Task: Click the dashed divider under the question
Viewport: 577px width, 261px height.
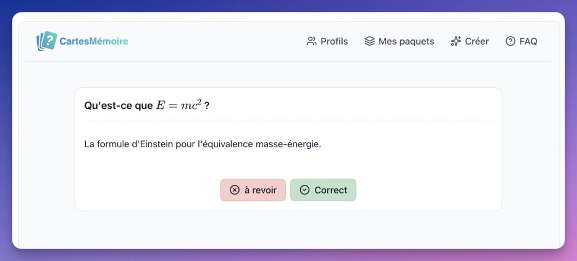Action: pos(288,120)
